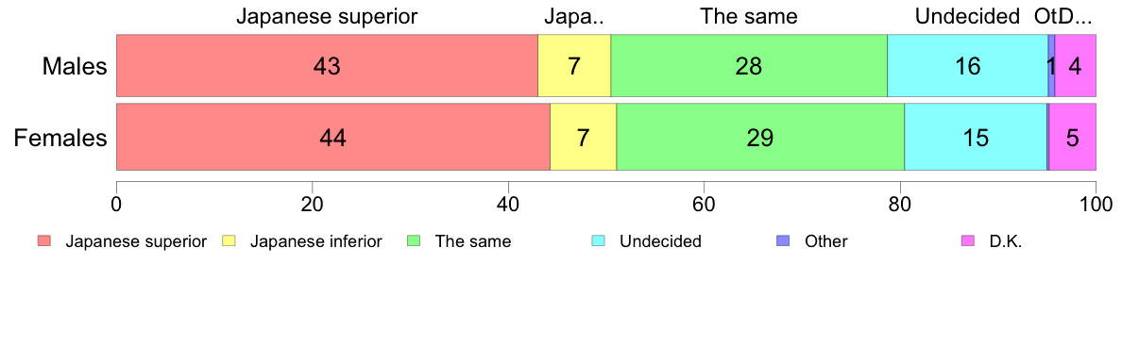Click the magenta D.K. legend swatch

pos(967,241)
